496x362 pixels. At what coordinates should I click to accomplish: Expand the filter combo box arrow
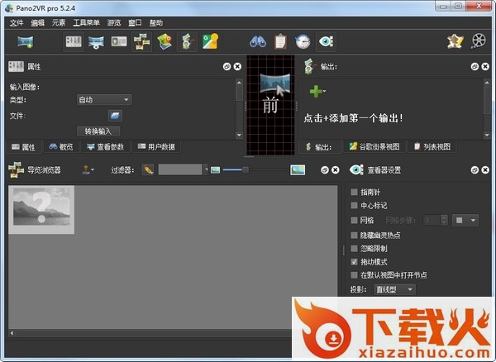point(206,169)
